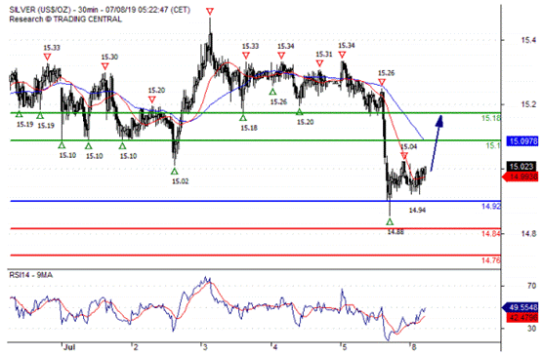Select the red triangle marker under 15.20
Viewport: 541px width, 355px height.
[151, 99]
